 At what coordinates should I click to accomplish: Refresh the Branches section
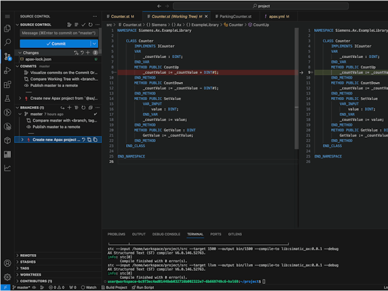[x=84, y=108]
